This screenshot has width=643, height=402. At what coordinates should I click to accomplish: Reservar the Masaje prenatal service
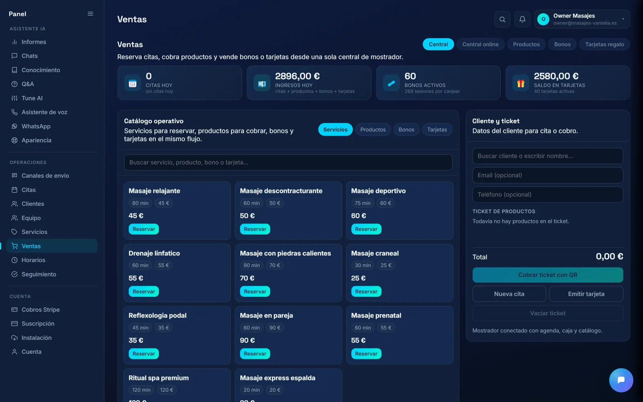(366, 354)
